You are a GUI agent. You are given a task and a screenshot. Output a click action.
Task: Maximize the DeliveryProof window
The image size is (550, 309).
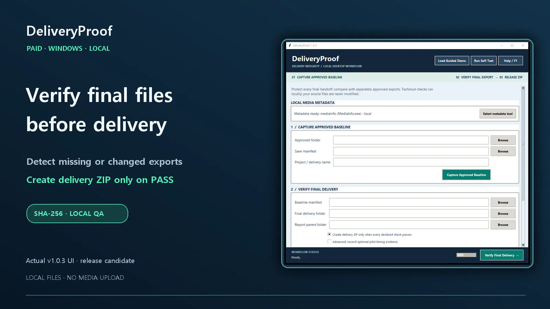512,45
